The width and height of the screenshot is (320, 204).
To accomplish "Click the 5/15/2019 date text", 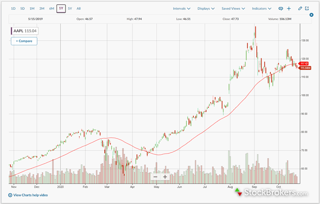I will pyautogui.click(x=35, y=19).
